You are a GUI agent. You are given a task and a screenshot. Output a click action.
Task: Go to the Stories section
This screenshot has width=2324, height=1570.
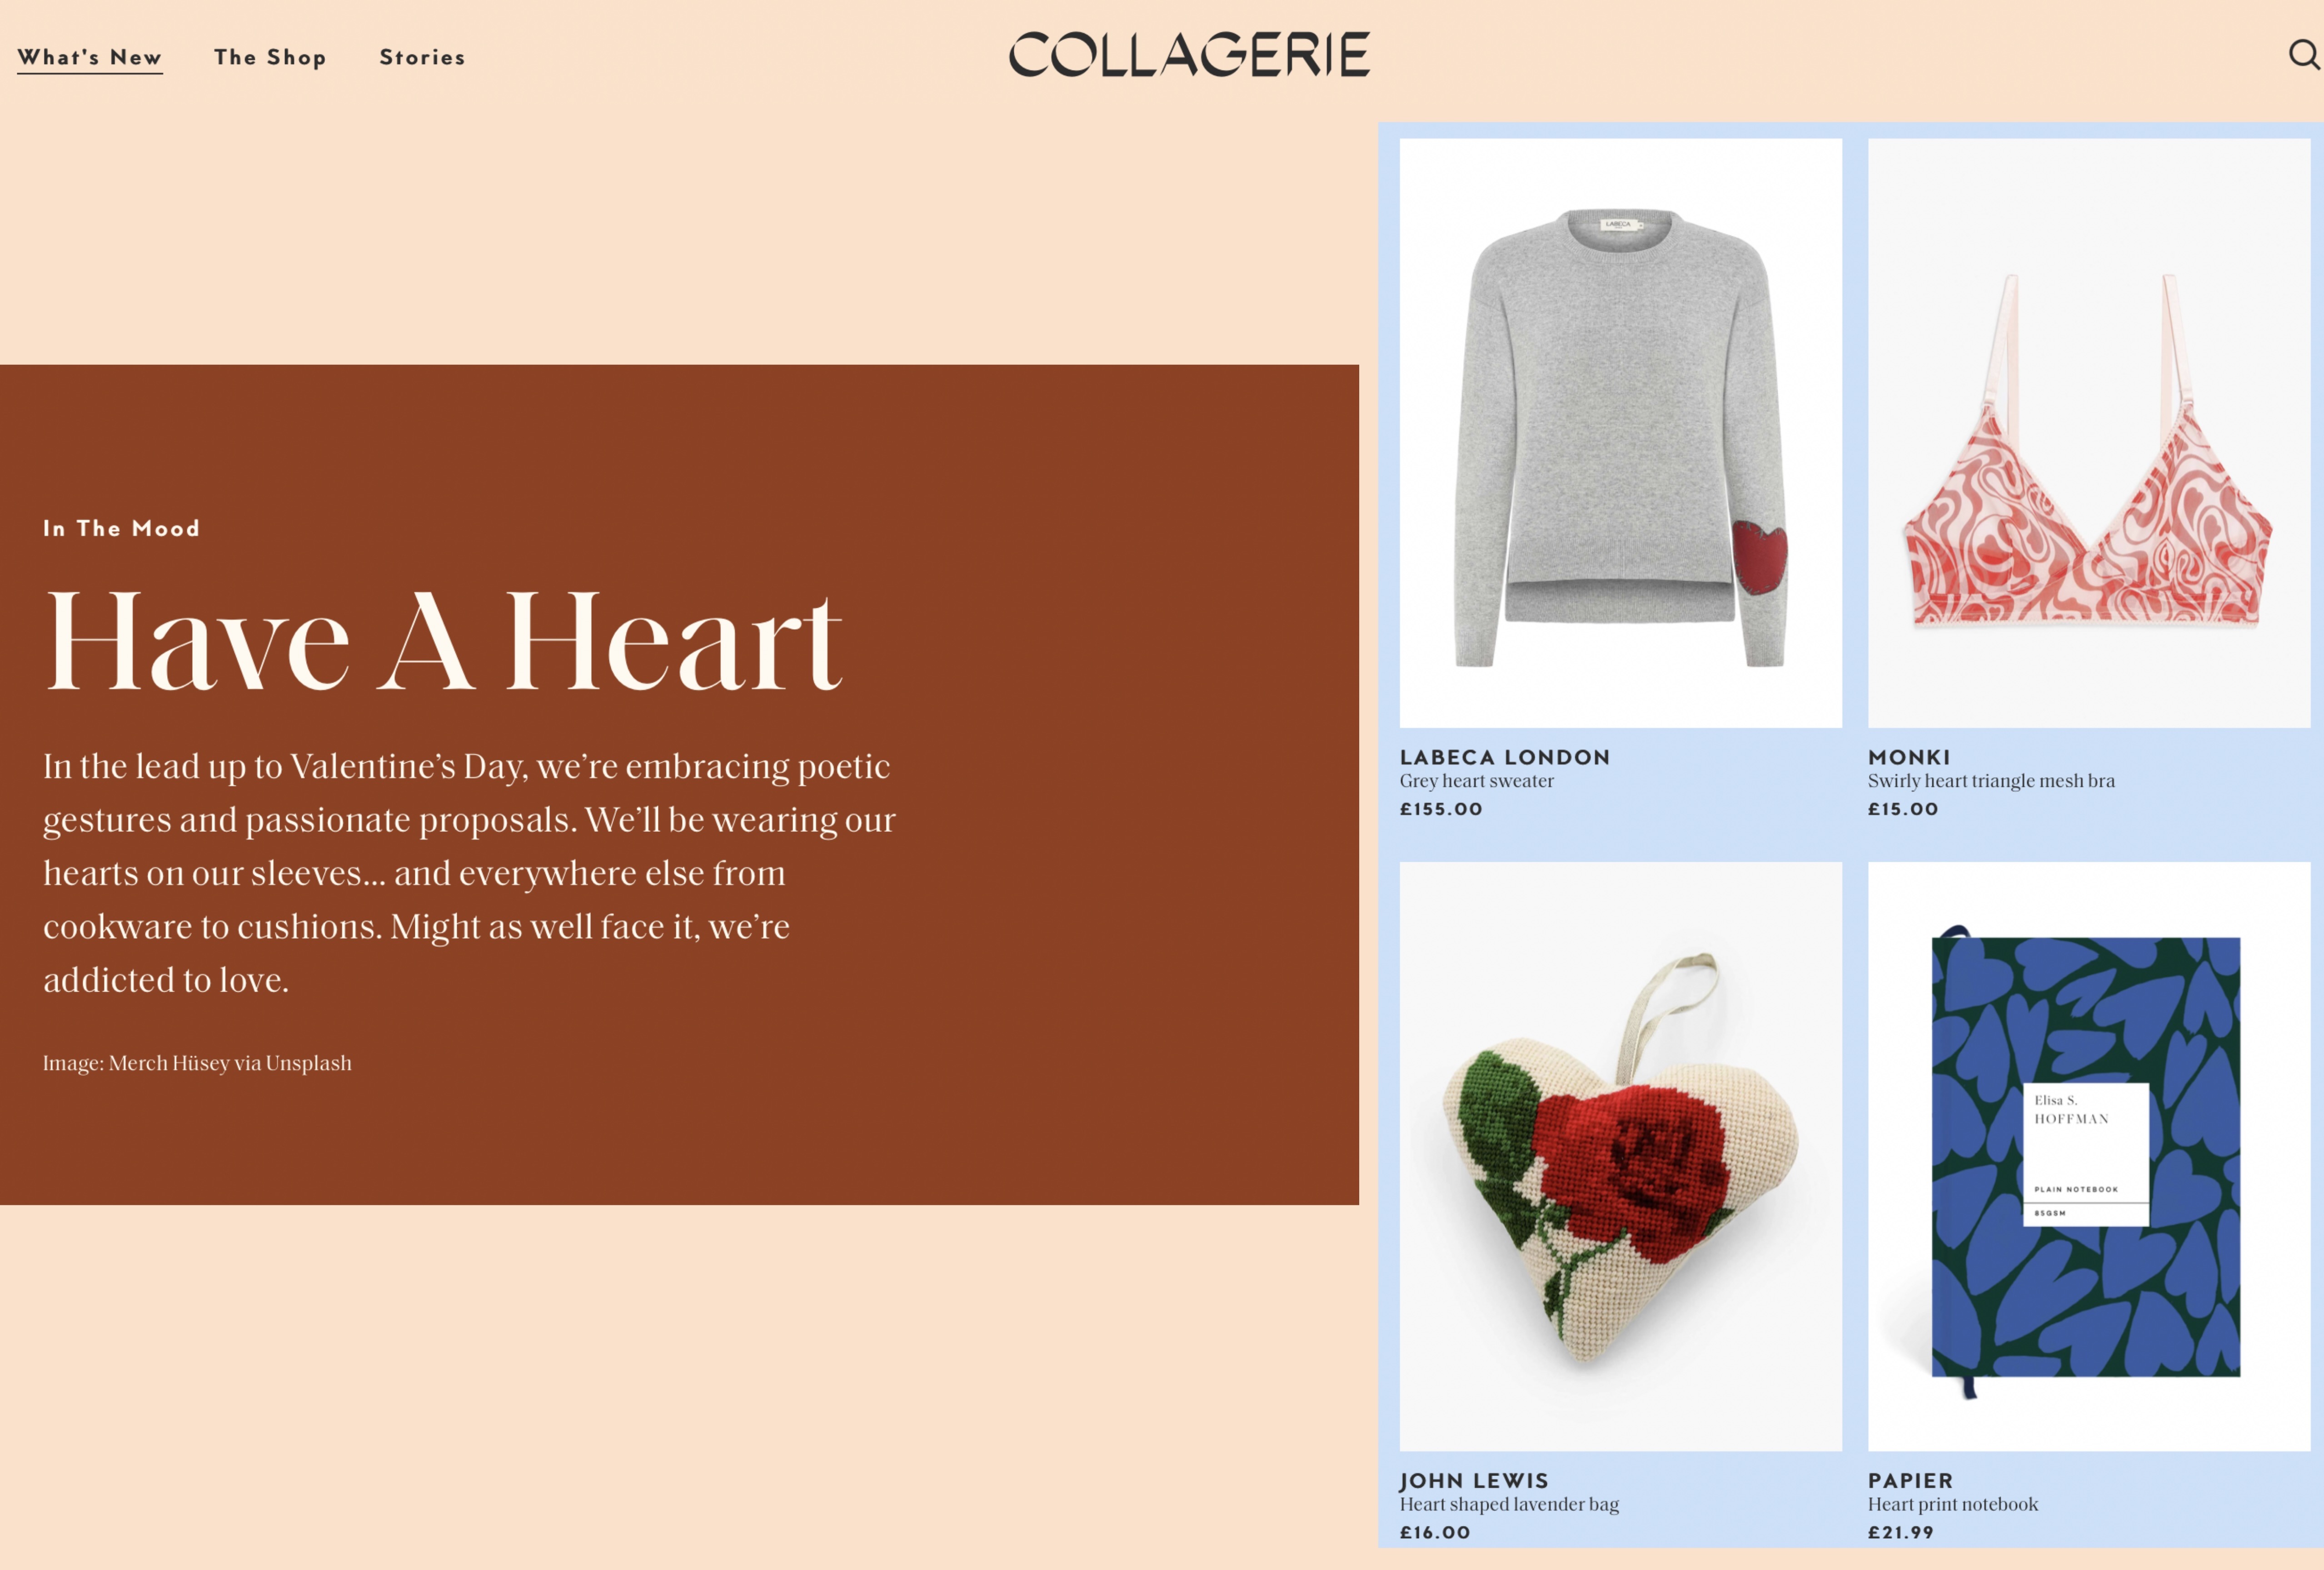[422, 57]
